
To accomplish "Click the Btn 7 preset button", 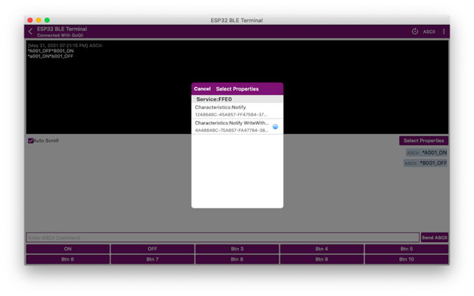I will (153, 259).
